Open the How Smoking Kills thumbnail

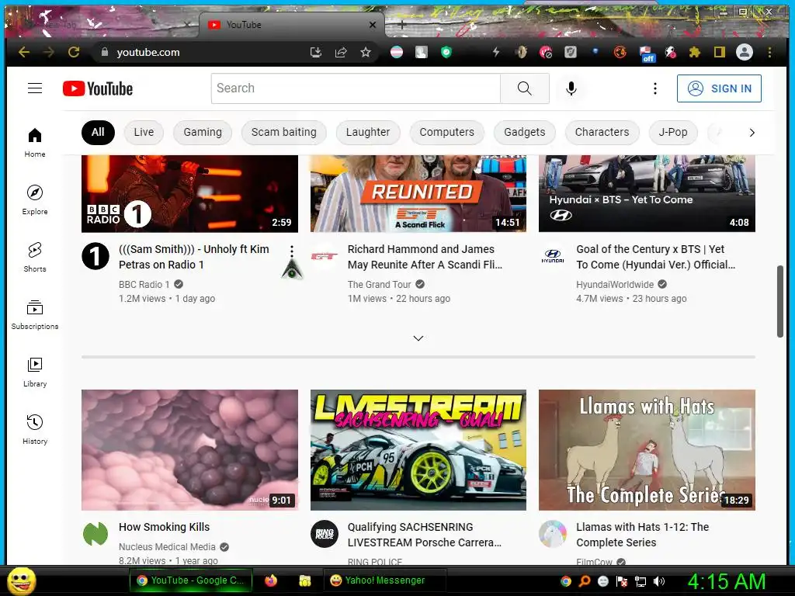189,450
